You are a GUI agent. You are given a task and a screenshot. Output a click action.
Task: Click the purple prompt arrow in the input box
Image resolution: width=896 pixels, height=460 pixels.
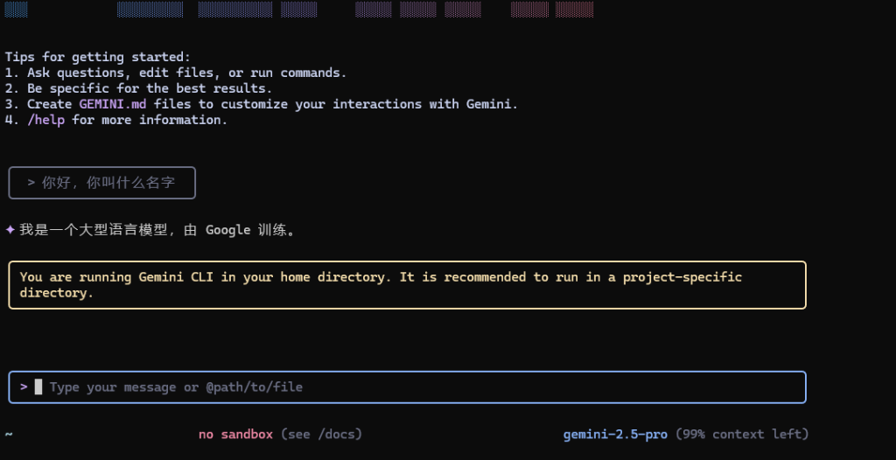point(24,387)
